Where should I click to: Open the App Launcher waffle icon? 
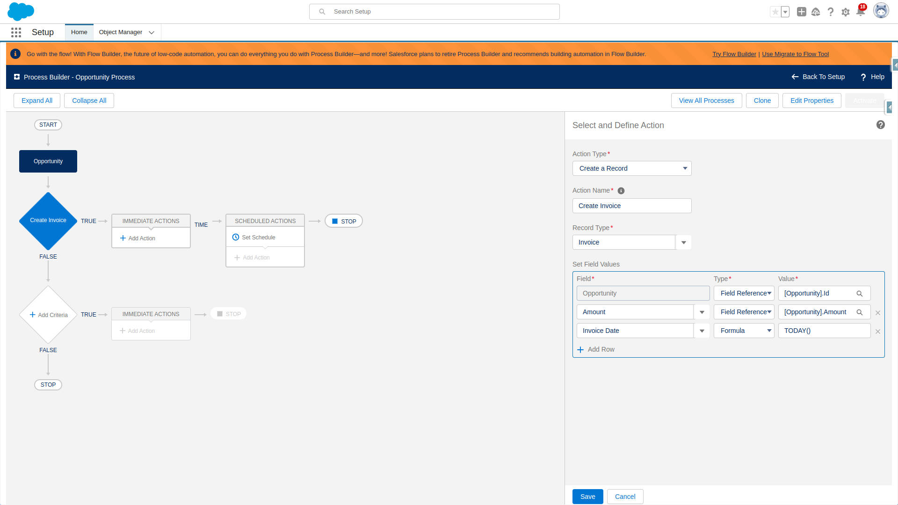16,32
